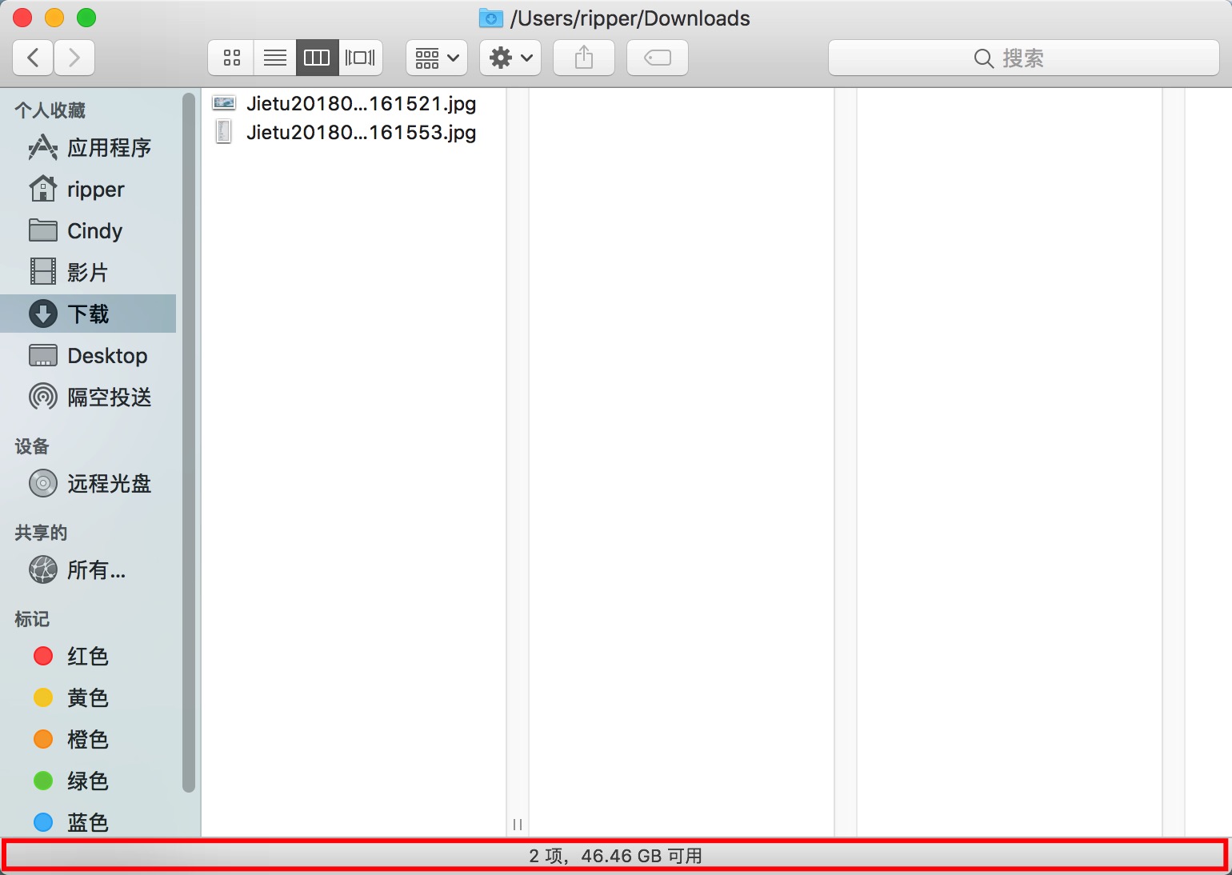Click the search field
The image size is (1232, 875).
(1023, 58)
